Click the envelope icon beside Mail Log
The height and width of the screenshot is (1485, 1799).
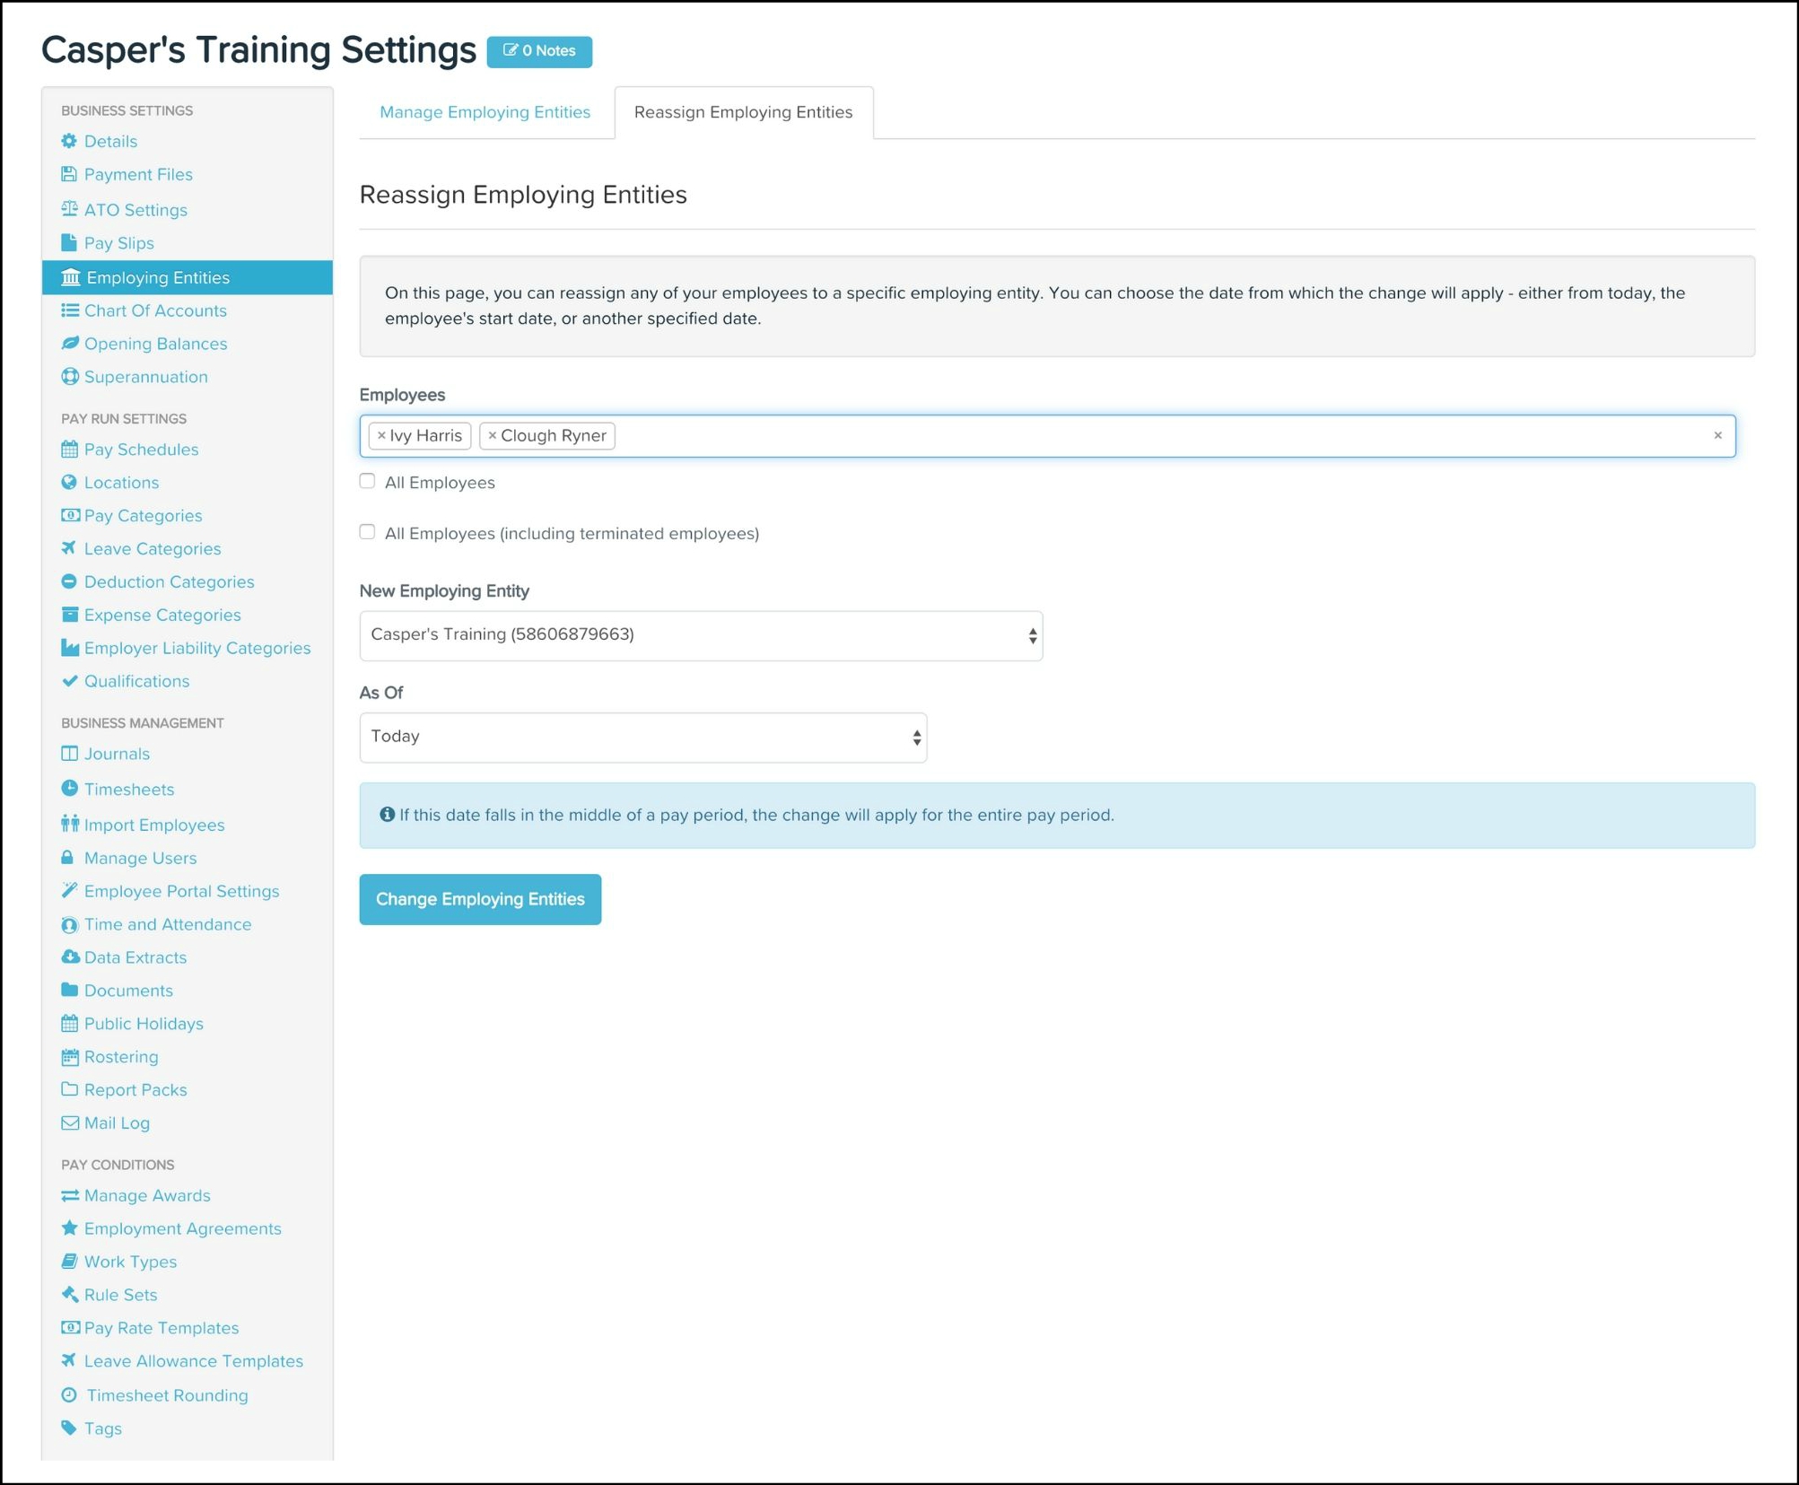[x=69, y=1123]
